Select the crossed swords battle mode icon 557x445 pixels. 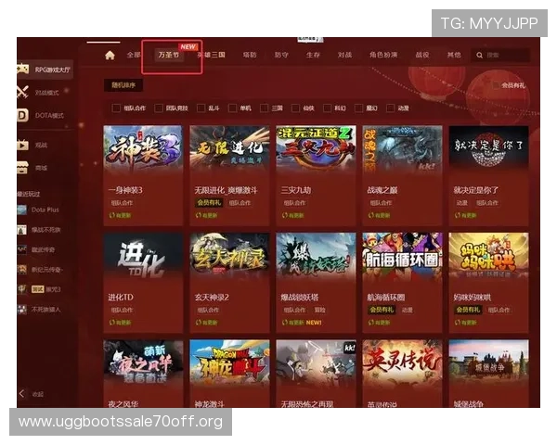[x=23, y=93]
